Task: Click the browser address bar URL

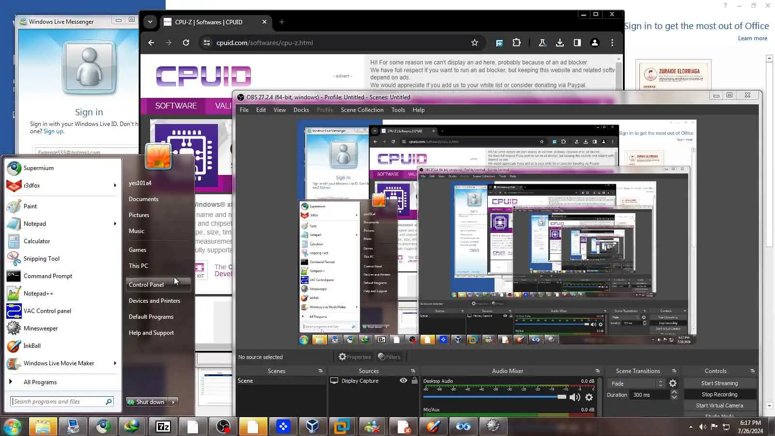Action: 264,43
